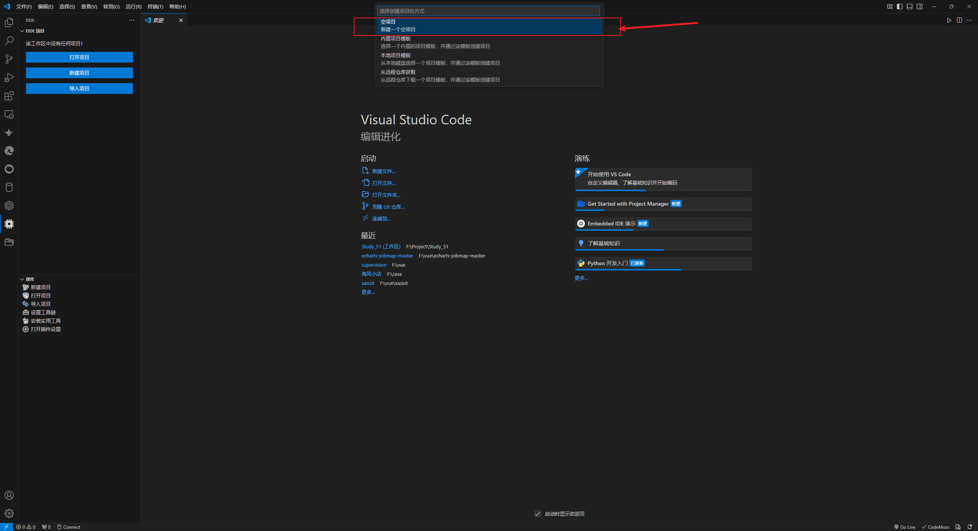978x531 pixels.
Task: Click the 新建文件... link
Action: (384, 171)
